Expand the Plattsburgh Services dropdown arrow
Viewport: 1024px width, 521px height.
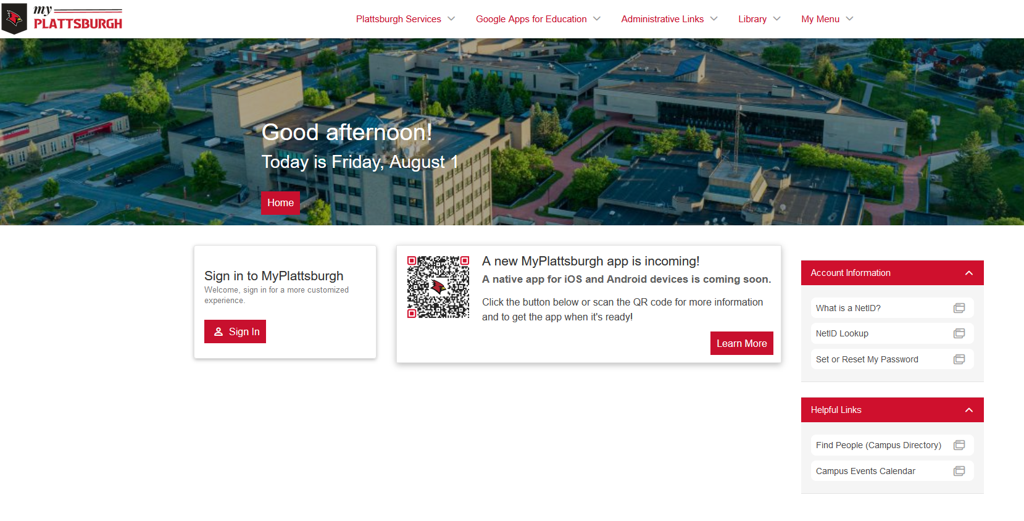tap(451, 19)
